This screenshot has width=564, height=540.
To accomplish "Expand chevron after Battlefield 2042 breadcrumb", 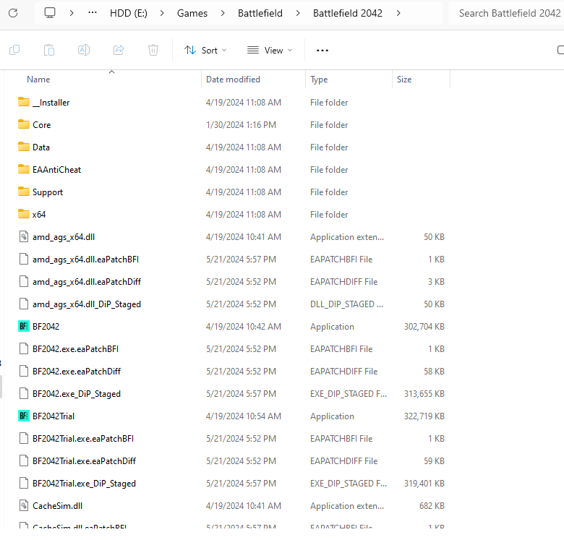I will coord(398,13).
